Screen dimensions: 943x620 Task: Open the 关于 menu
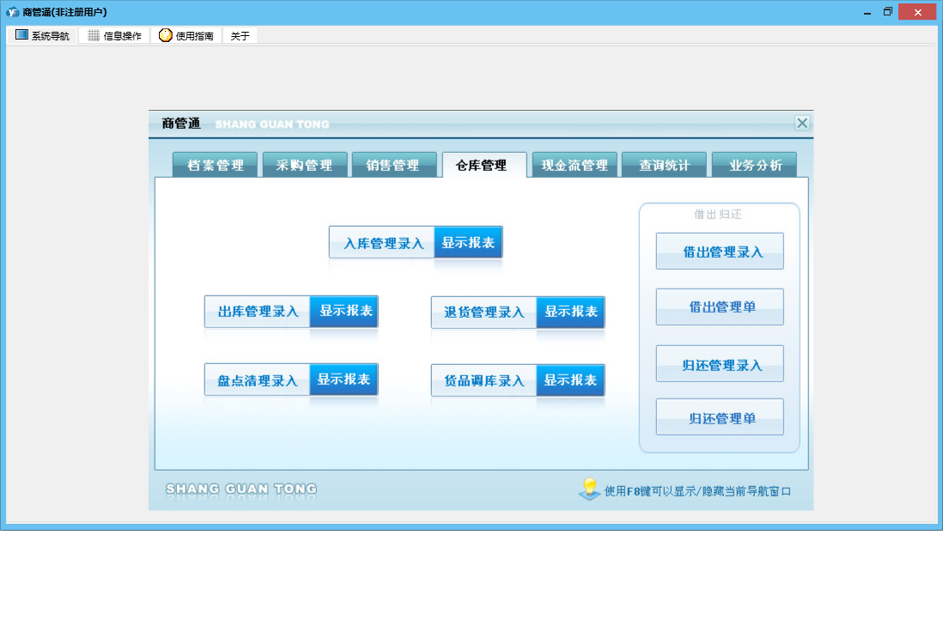(240, 35)
